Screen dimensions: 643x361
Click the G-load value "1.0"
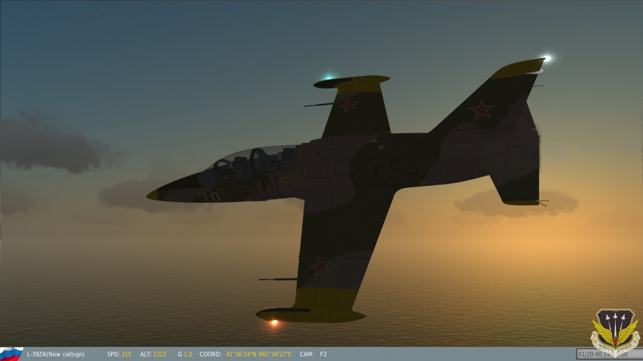point(188,354)
